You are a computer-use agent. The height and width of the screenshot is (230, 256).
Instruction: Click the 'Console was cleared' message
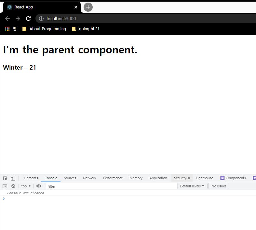(x=25, y=193)
